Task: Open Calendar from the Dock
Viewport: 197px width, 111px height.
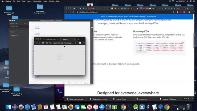Action: point(46,107)
